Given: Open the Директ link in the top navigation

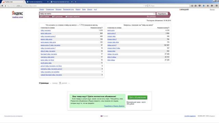Looking at the screenshot, I should [42, 10].
